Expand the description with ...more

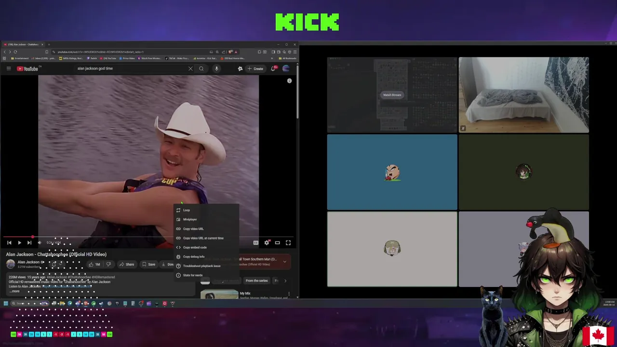point(14,291)
